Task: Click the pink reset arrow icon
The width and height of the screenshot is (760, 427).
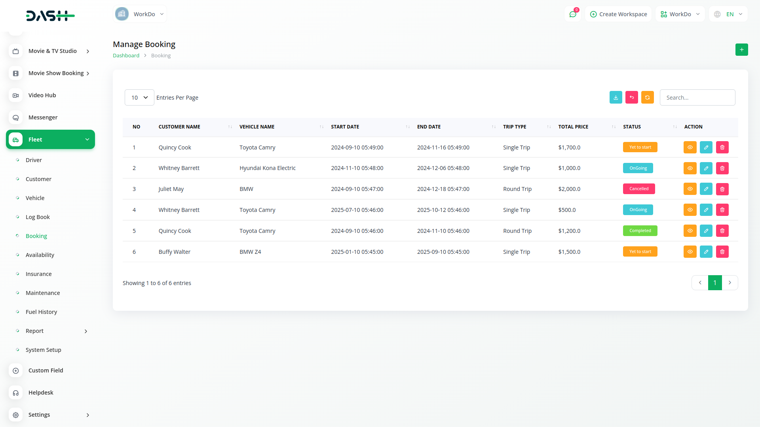Action: (x=631, y=97)
